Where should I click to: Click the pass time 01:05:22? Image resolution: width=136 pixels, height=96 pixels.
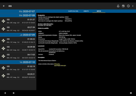click(x=31, y=39)
